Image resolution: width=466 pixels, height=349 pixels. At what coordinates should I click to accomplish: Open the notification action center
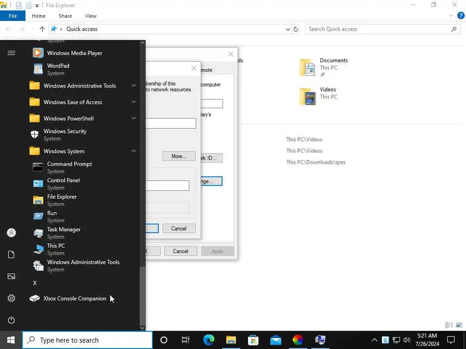coord(451,340)
